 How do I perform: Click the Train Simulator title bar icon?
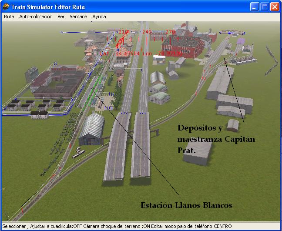tap(6, 7)
